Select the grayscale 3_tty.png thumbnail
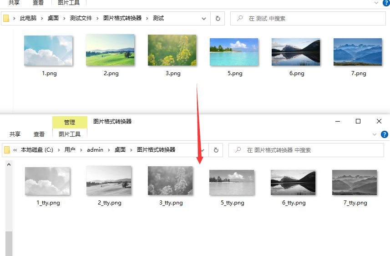Screen dimensions: 390x256 point(170,180)
